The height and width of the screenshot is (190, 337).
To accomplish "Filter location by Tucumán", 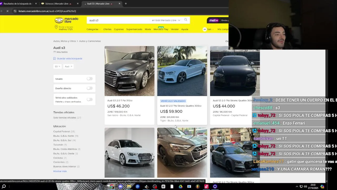I will tap(58, 145).
